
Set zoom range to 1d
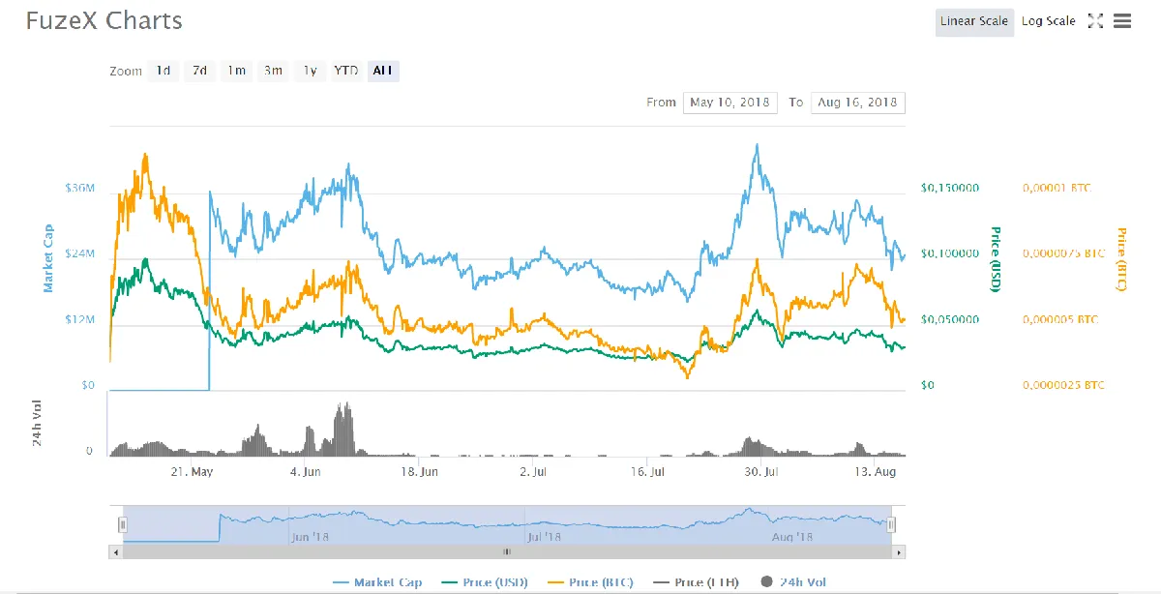164,71
